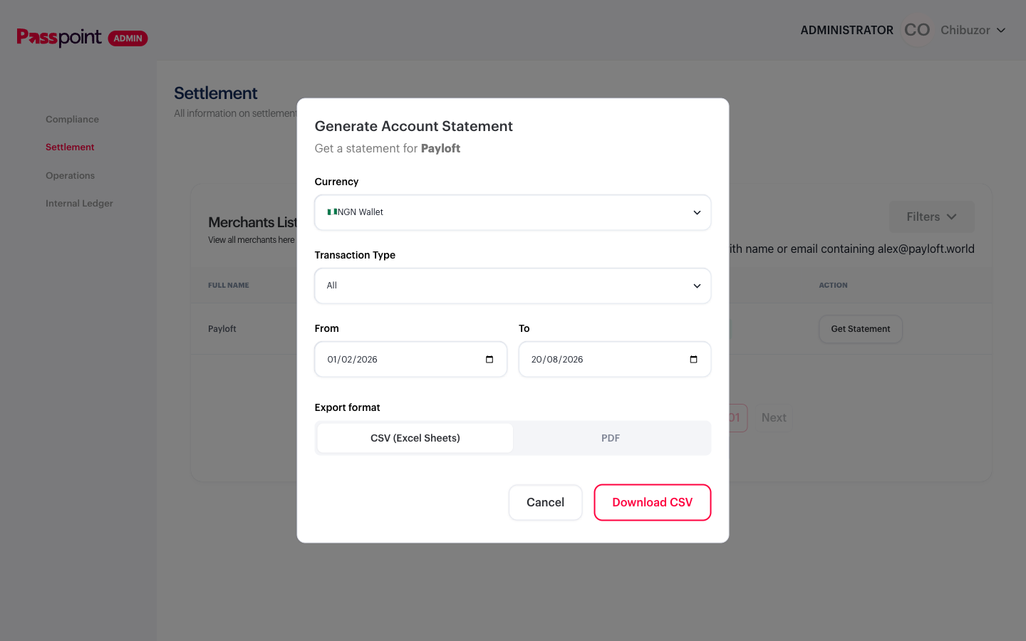Viewport: 1026px width, 641px height.
Task: Click the CO user avatar
Action: pyautogui.click(x=917, y=30)
